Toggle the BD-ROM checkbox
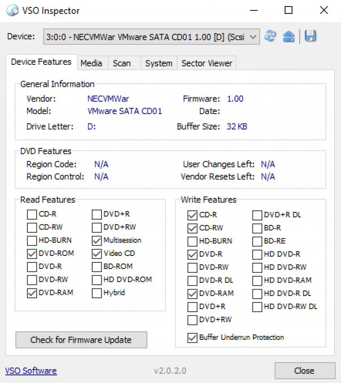The height and width of the screenshot is (383, 341). click(97, 267)
